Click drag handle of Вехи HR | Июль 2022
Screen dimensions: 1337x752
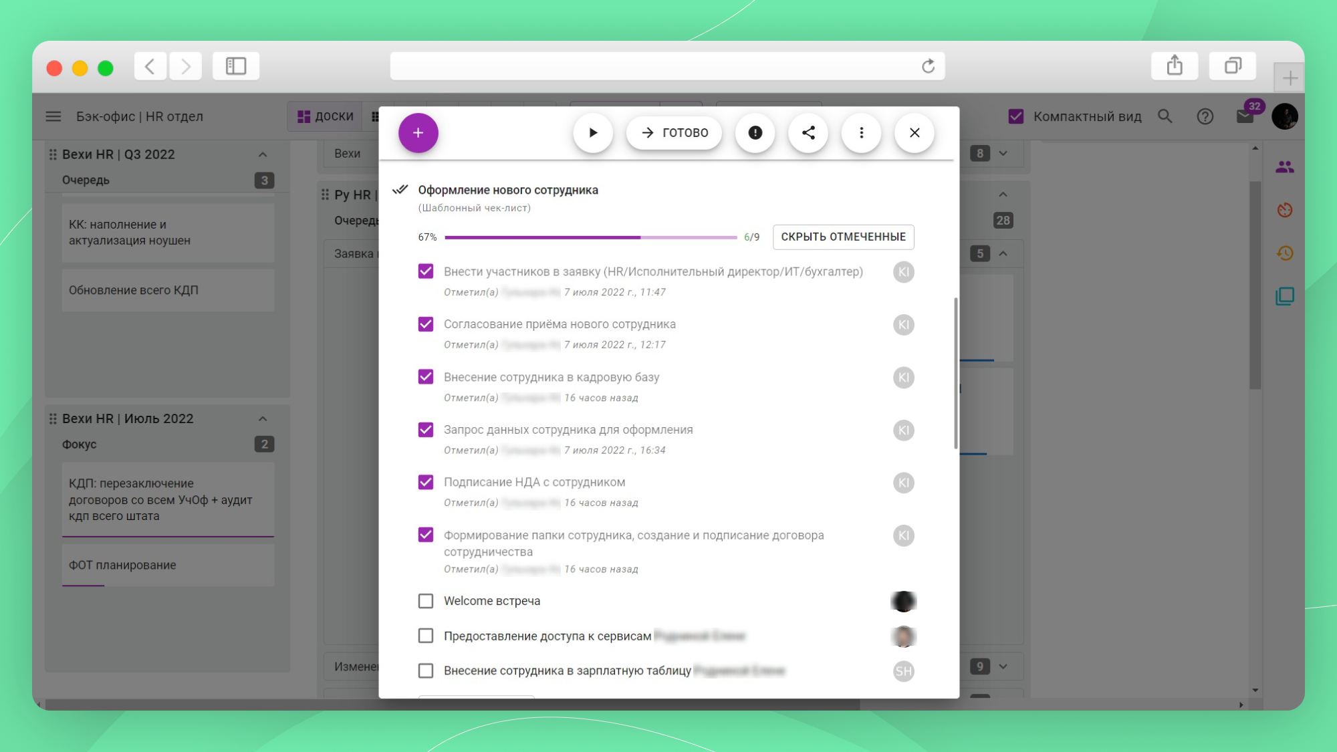tap(53, 418)
